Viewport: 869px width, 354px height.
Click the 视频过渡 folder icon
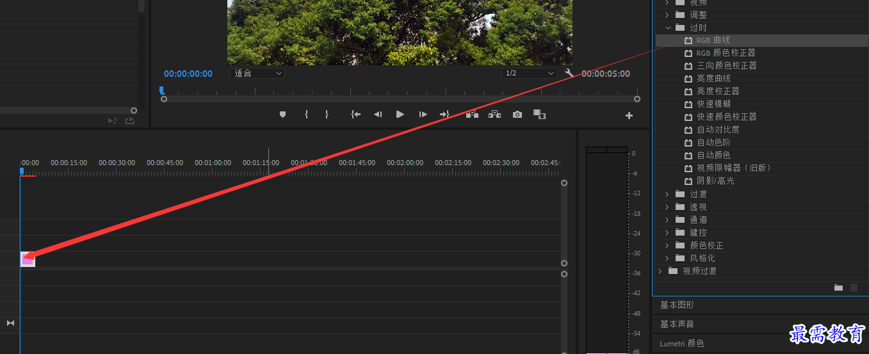(x=673, y=271)
